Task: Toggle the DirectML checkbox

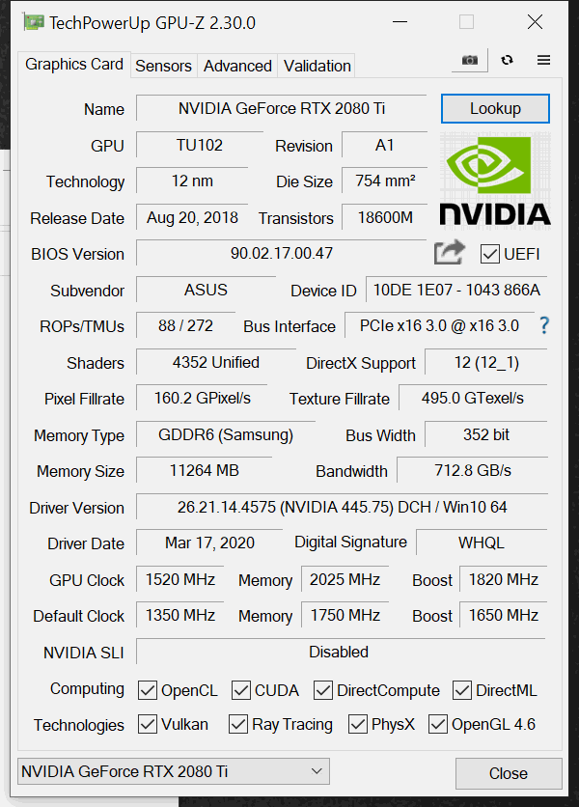Action: [x=461, y=690]
